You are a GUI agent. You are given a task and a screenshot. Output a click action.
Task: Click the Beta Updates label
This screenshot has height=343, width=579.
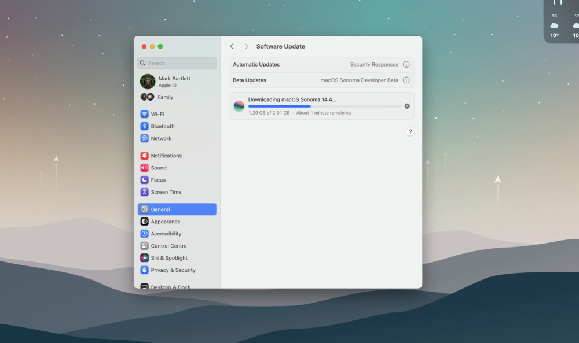(x=249, y=80)
